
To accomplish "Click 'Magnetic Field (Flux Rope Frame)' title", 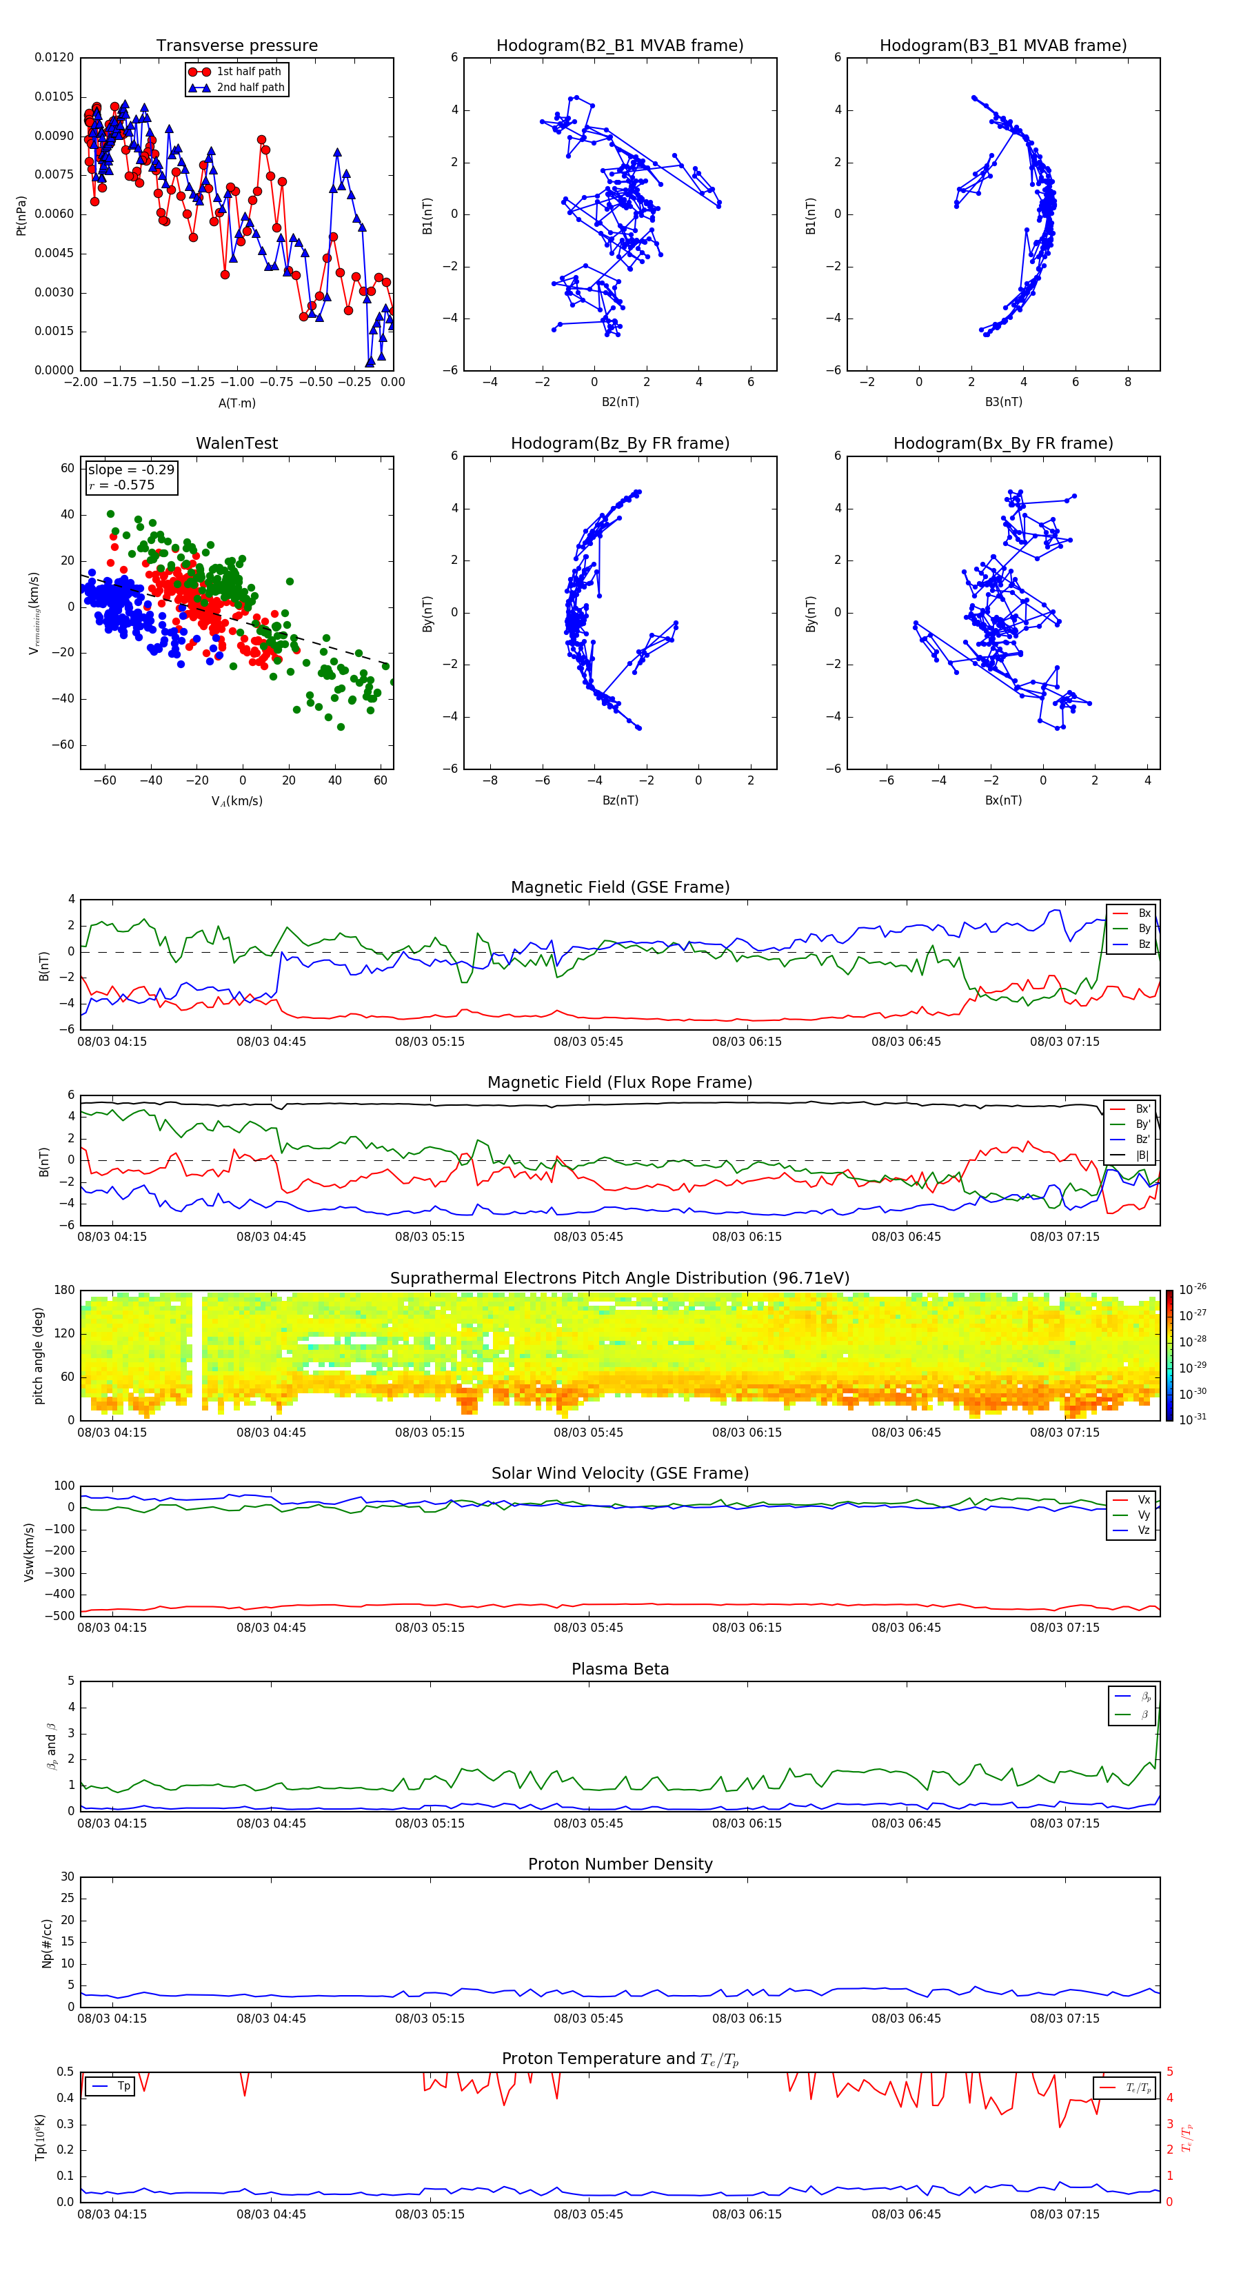I will [x=620, y=1083].
